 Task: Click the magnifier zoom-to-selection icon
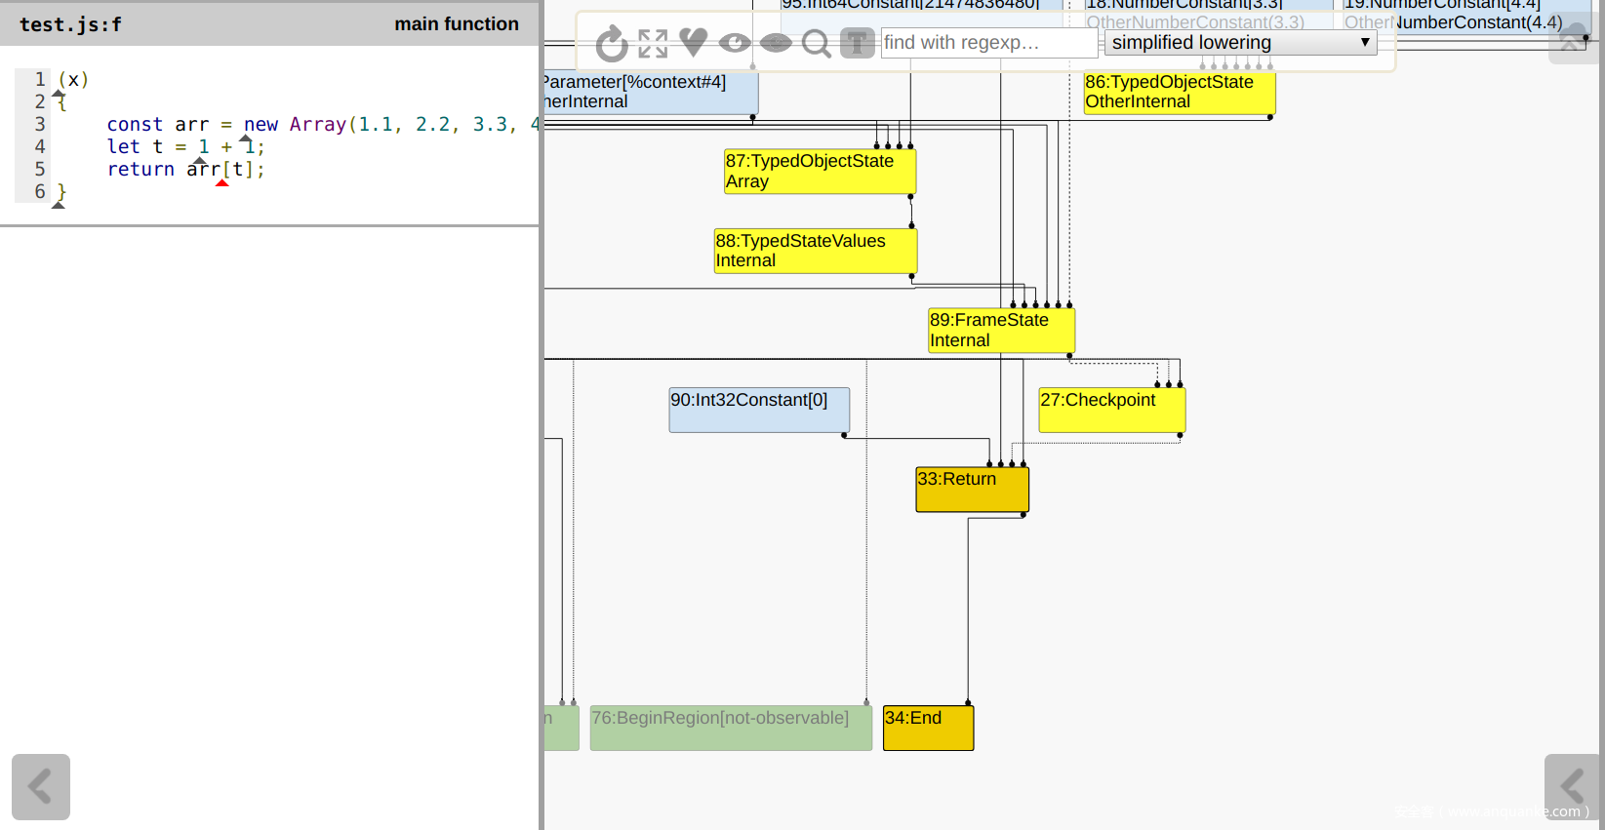pos(816,43)
